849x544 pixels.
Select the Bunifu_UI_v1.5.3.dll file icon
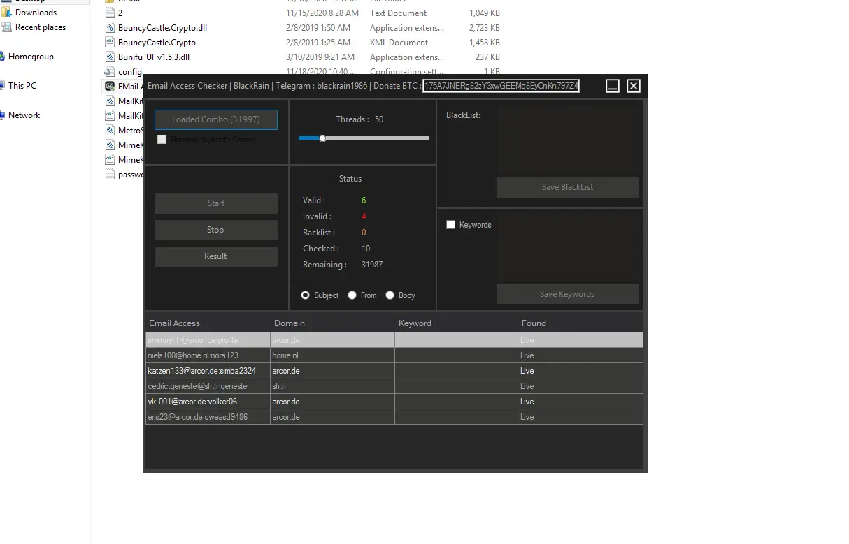[x=109, y=57]
